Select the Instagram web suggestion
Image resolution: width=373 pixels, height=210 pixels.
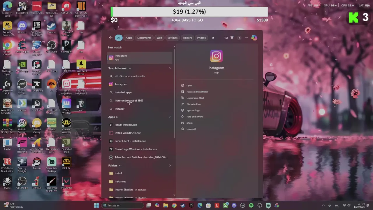(140, 84)
